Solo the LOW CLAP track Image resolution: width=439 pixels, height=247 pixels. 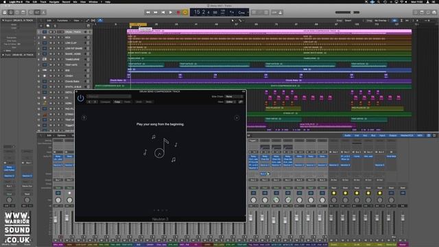[55, 43]
